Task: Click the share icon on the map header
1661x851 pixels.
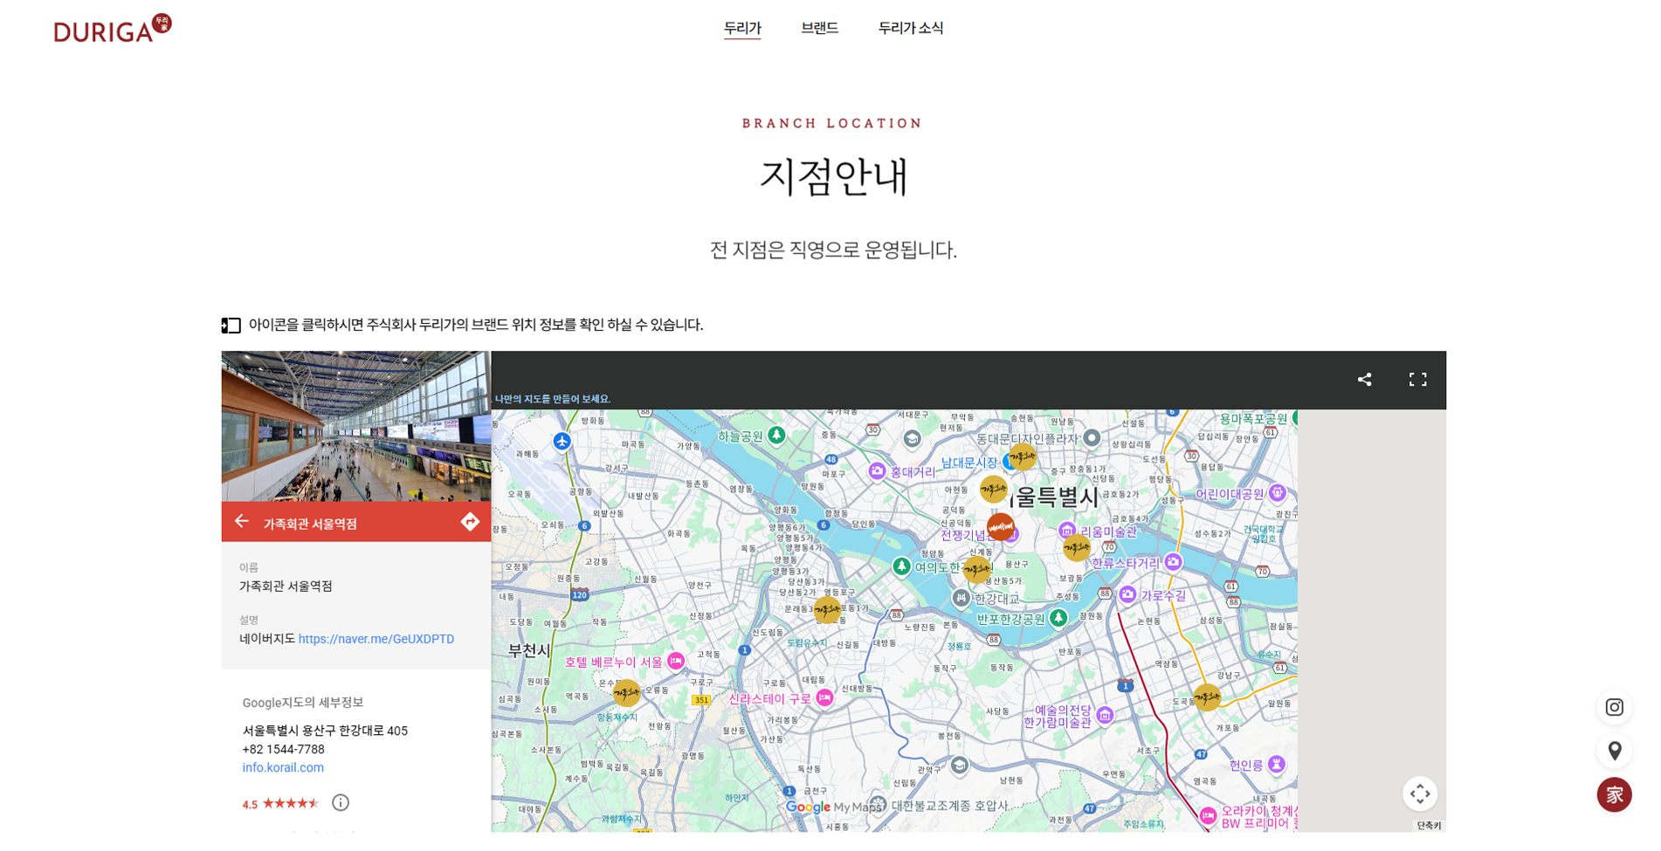Action: coord(1364,380)
